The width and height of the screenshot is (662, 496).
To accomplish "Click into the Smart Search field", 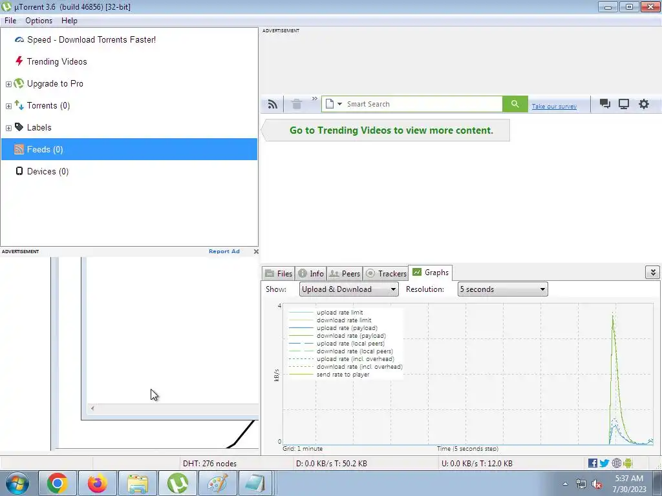I will coord(423,104).
